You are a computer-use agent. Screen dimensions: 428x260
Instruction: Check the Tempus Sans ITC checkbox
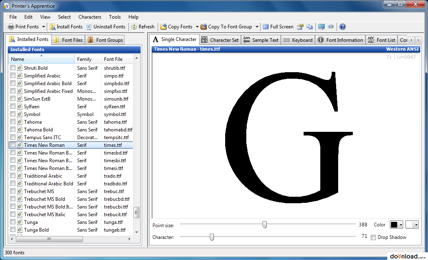pos(13,137)
